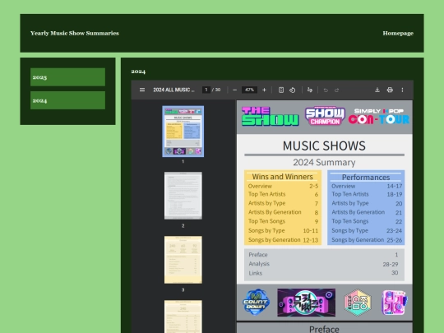Image resolution: width=444 pixels, height=333 pixels.
Task: Click Simply K-Pop Con-Tour logo
Action: point(379,116)
